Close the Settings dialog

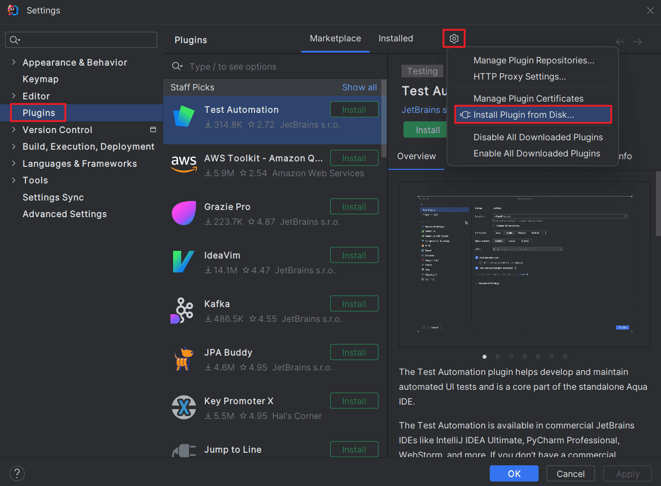(x=650, y=10)
